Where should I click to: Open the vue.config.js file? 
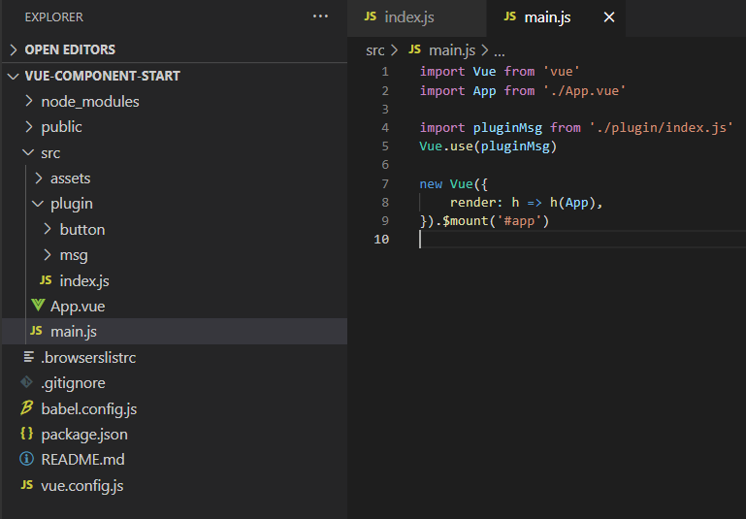tap(175, 485)
